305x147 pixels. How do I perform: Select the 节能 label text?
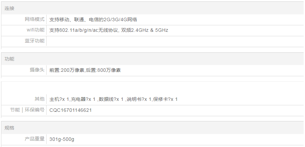pyautogui.click(x=15, y=110)
